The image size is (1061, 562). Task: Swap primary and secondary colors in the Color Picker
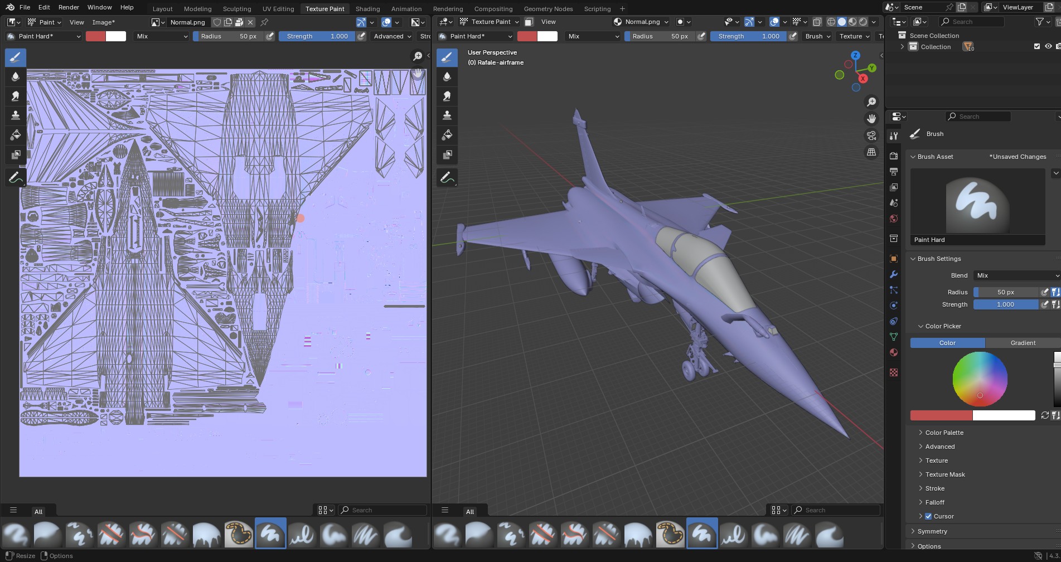click(1045, 415)
